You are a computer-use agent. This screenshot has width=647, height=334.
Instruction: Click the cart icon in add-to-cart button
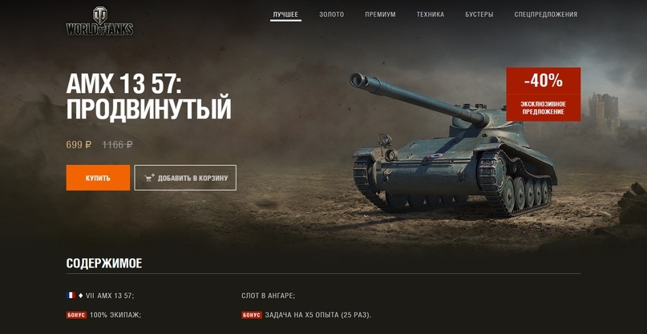149,178
